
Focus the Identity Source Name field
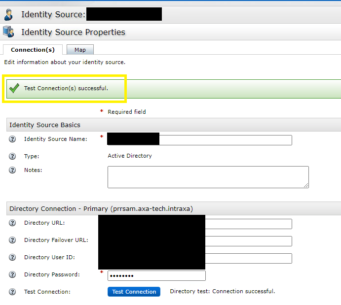point(225,140)
